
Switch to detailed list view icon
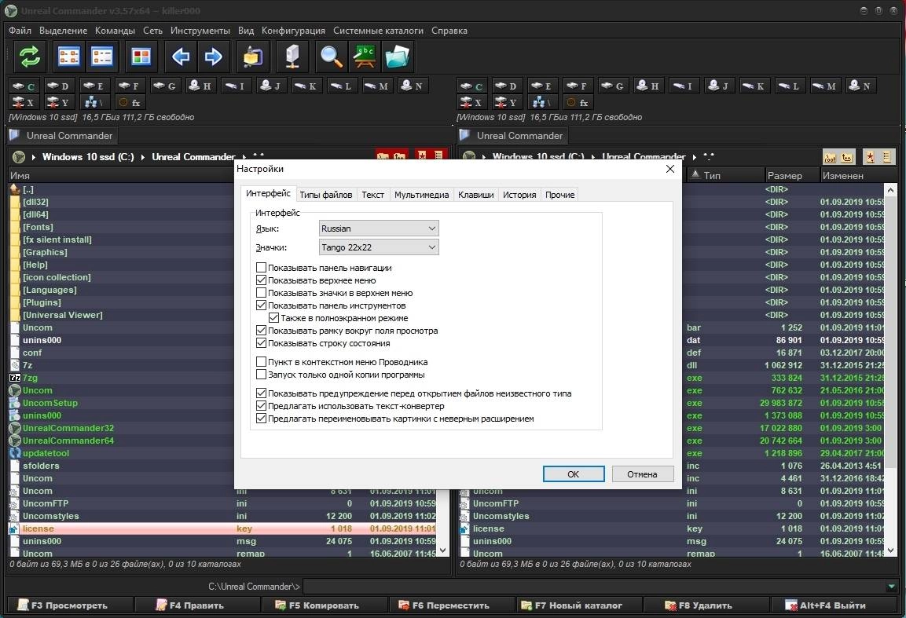(x=102, y=57)
